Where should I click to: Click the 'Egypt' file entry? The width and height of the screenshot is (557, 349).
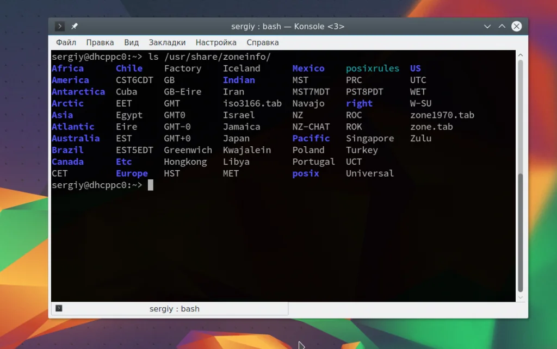[129, 115]
